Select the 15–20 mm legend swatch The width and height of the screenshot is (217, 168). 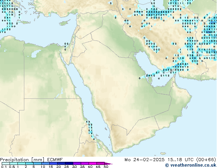tap(53, 164)
